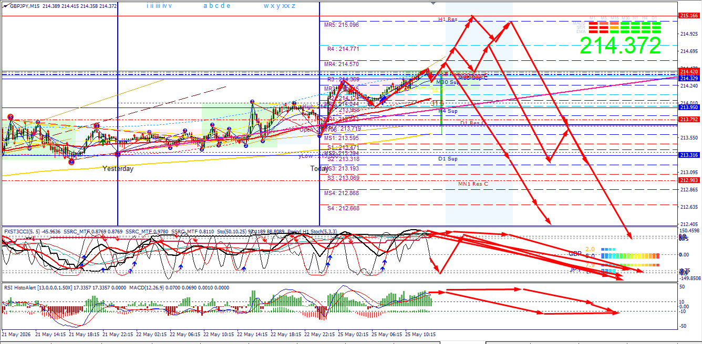Click the blue 213.316 price tag
Viewport: 702px width, 344px height.
[x=689, y=155]
